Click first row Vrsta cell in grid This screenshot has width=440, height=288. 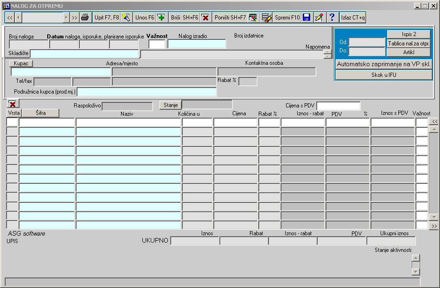(12, 122)
